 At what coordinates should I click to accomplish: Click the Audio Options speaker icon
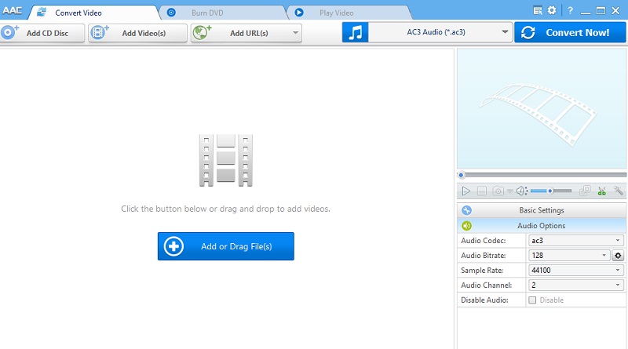click(466, 226)
